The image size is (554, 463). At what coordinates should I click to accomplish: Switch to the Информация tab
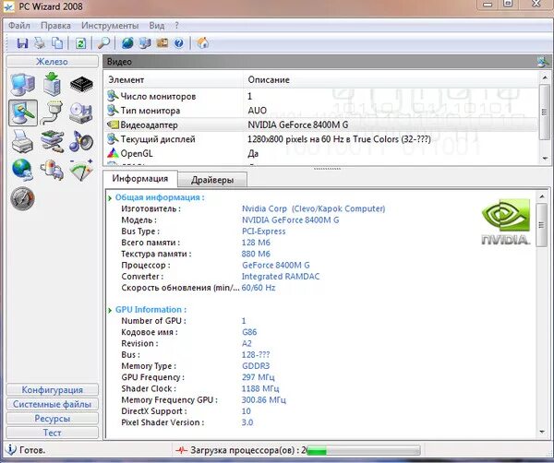point(140,179)
